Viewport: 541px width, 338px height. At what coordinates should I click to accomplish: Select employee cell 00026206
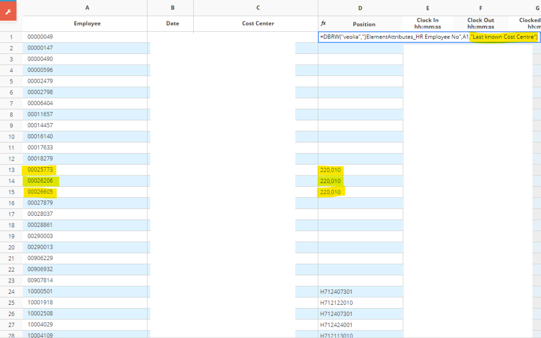40,181
